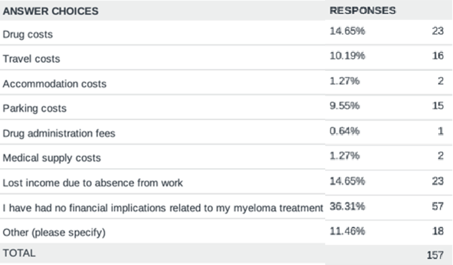This screenshot has height=265, width=453.
Task: Select the Parking costs answer choice
Action: 35,108
